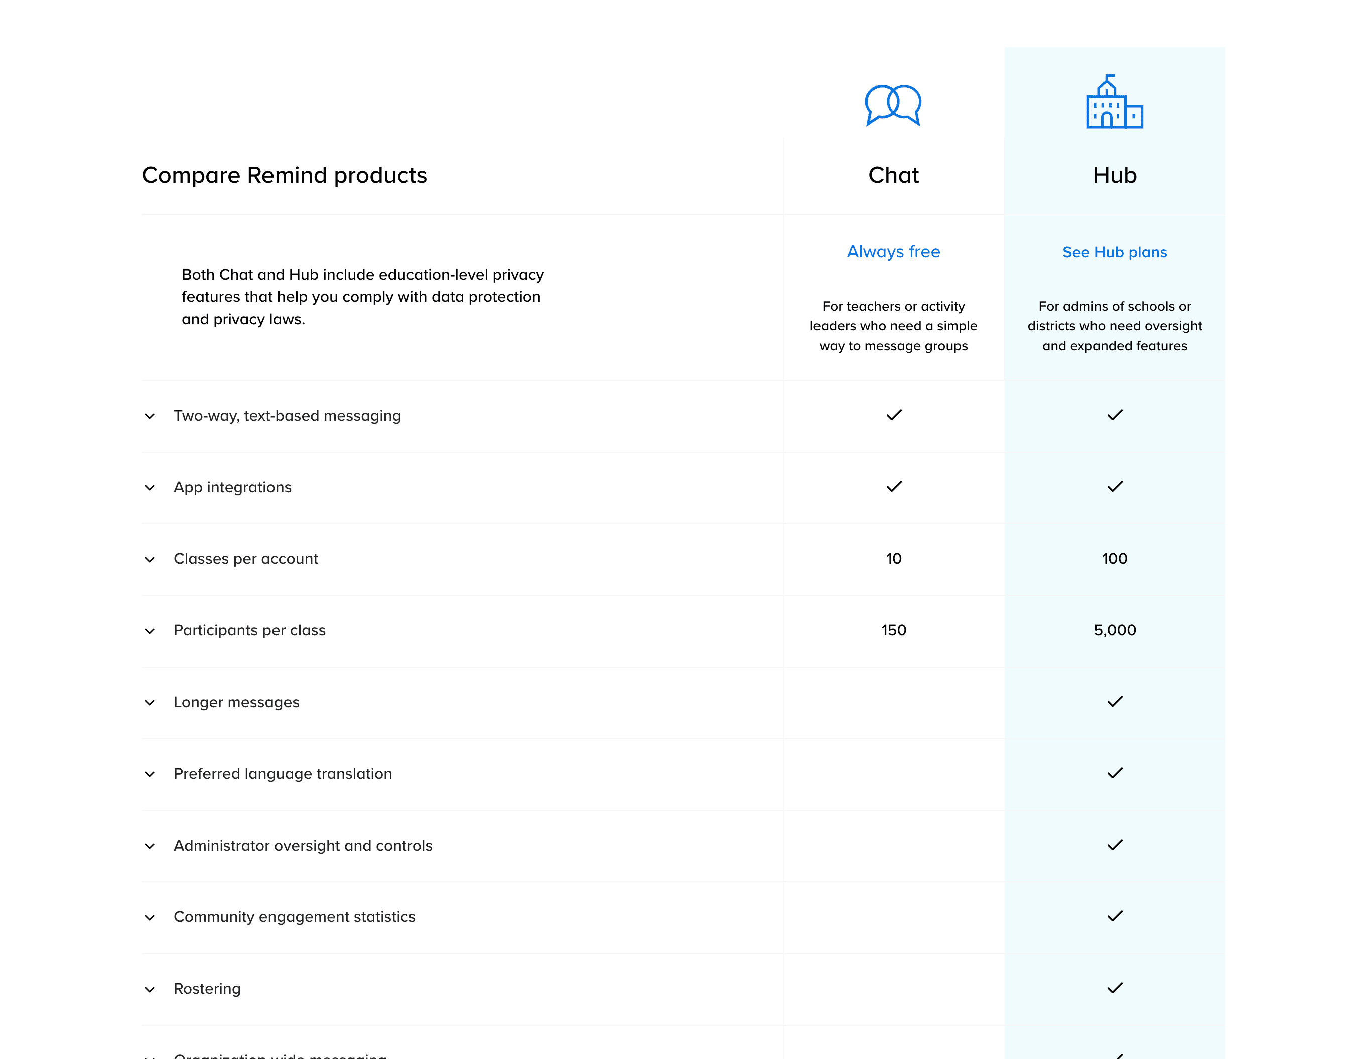Viewport: 1365px width, 1059px height.
Task: Click Hub checkmark for Administrator oversight
Action: [x=1115, y=845]
